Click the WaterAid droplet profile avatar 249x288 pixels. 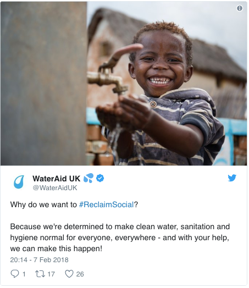pos(19,182)
